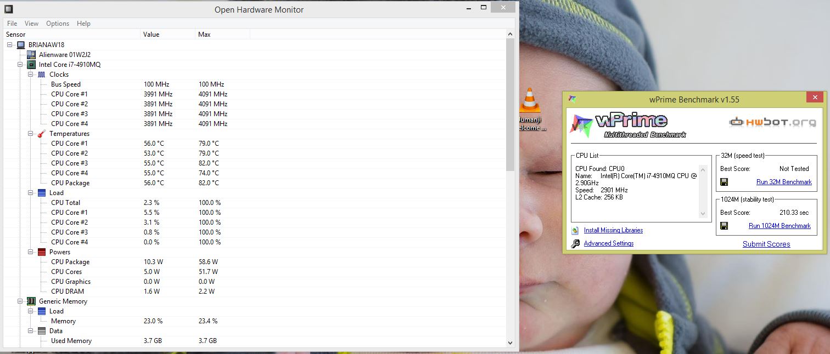Click the red Powers group icon
Viewport: 830px width, 354px height.
click(42, 252)
